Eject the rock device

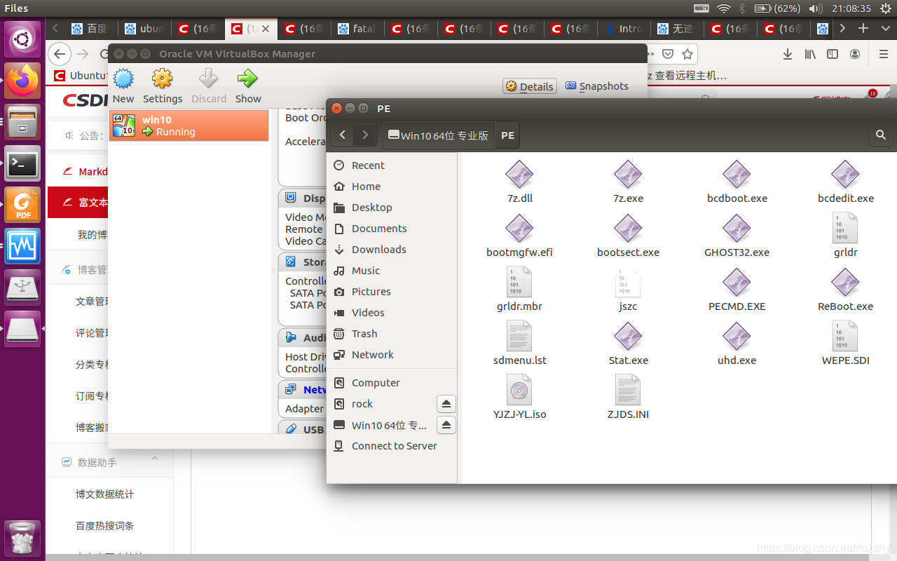click(446, 404)
